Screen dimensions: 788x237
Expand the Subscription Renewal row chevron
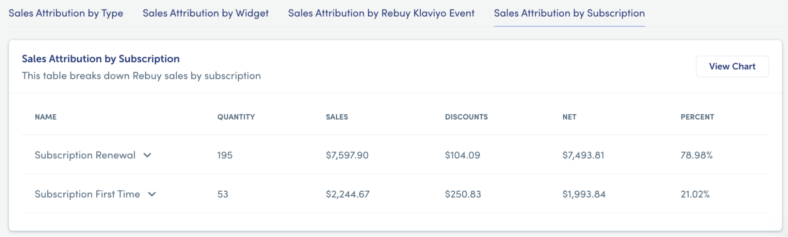click(147, 155)
